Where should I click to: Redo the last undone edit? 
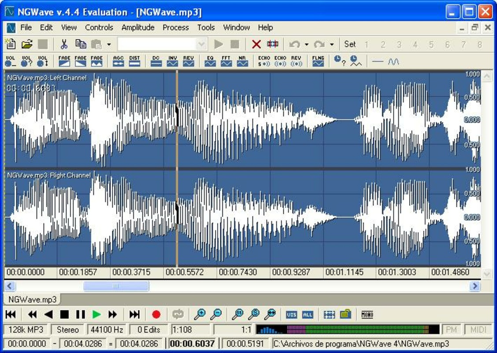coord(319,44)
